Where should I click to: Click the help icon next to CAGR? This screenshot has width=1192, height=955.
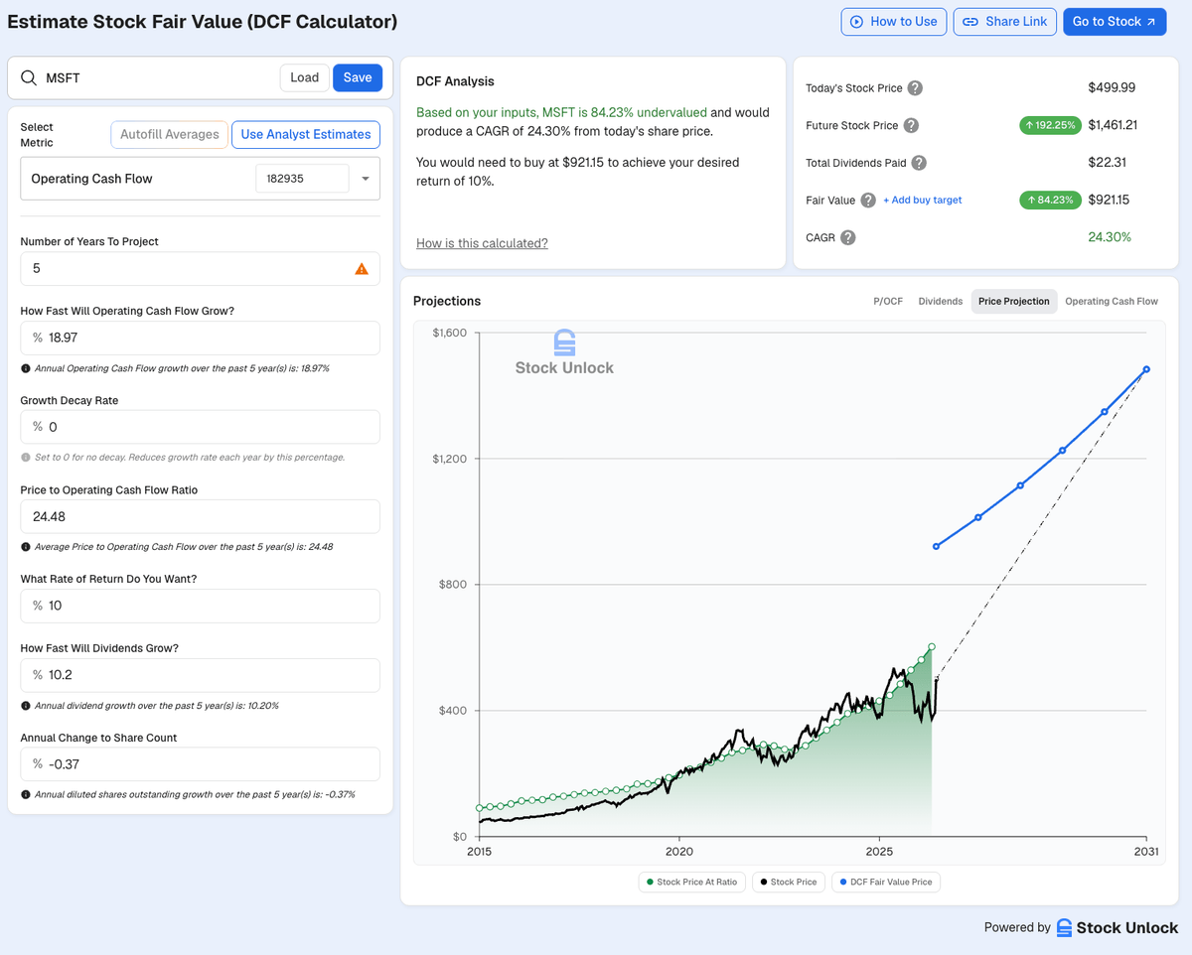tap(848, 237)
